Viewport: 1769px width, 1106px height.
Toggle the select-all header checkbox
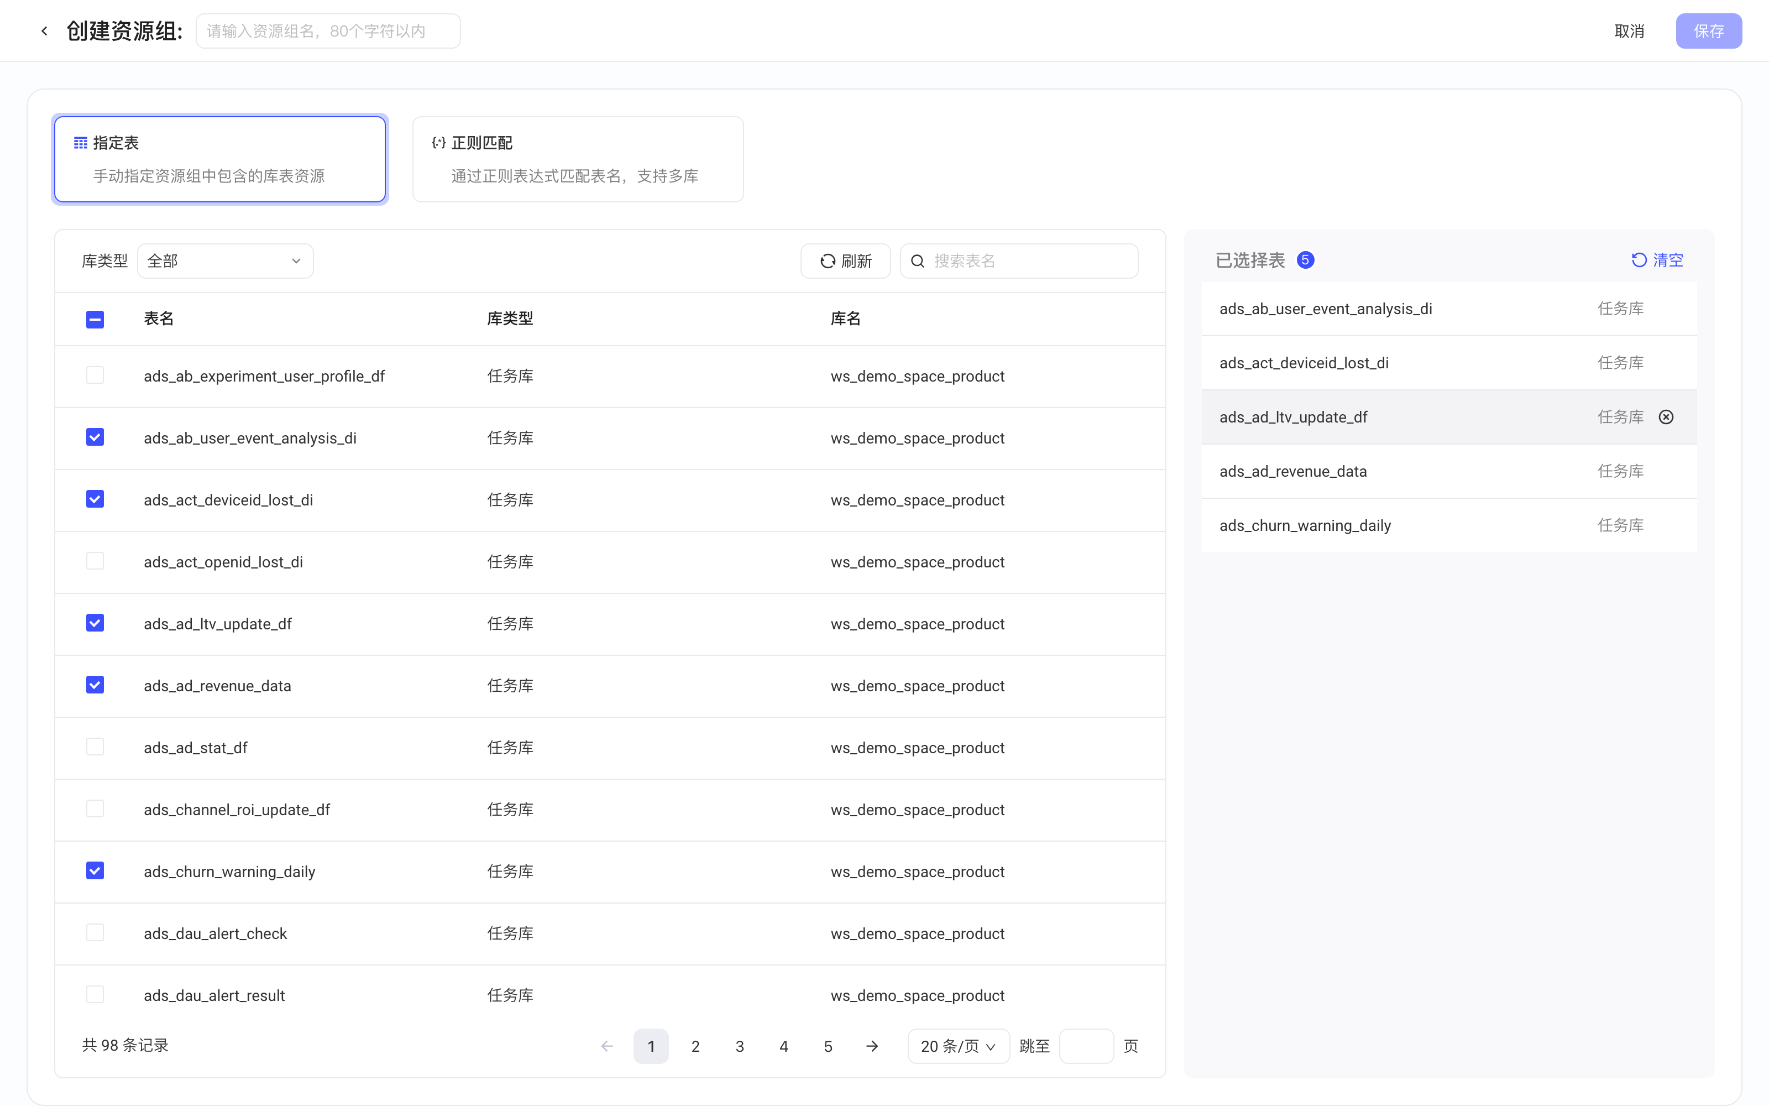coord(95,319)
